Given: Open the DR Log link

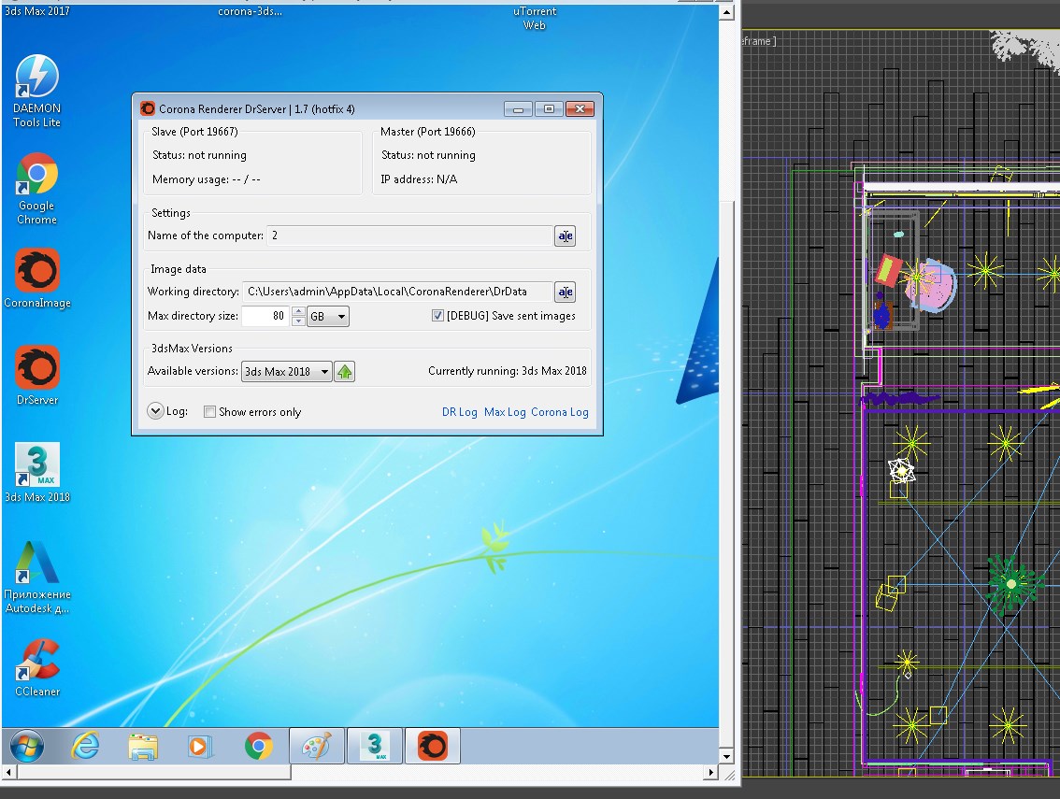Looking at the screenshot, I should point(460,412).
